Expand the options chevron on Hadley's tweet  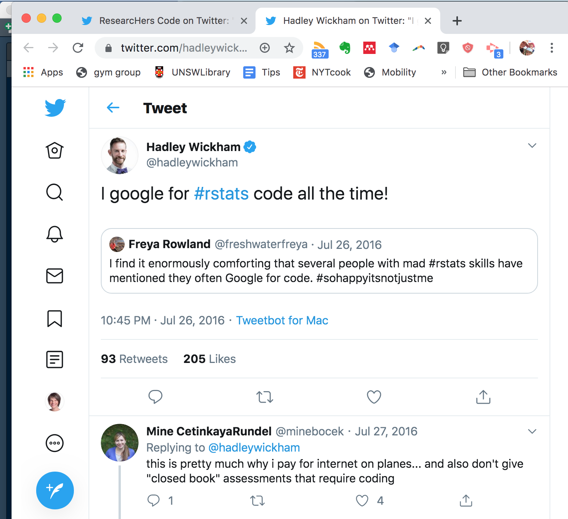pos(532,146)
